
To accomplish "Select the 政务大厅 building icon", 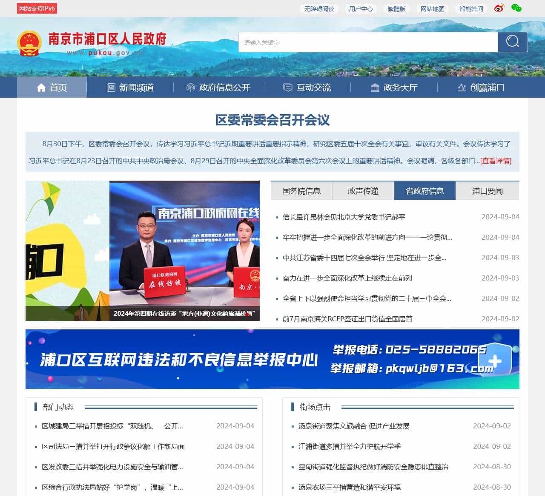I will pos(375,87).
